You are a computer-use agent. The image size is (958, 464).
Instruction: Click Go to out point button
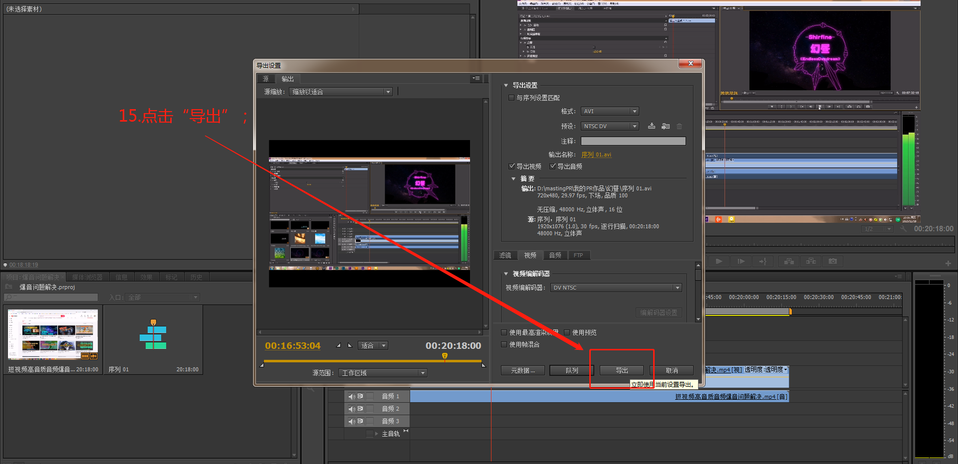(763, 261)
